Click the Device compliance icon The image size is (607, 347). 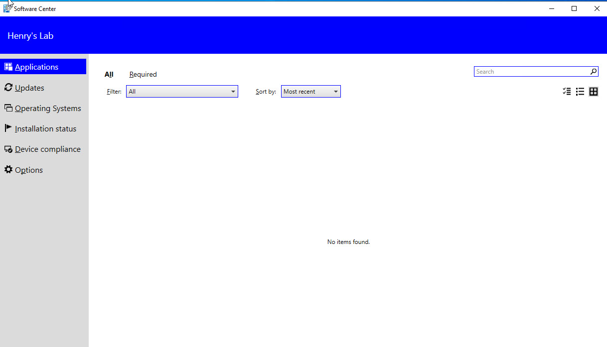point(8,149)
